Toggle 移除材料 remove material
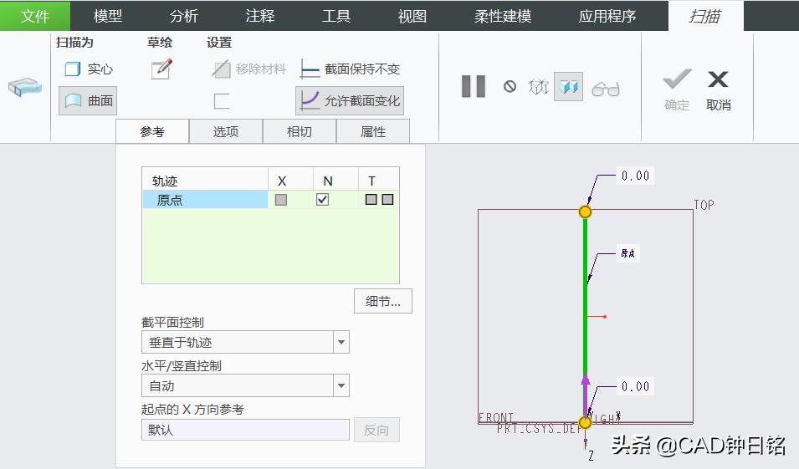Viewport: 799px width, 469px height. (248, 69)
